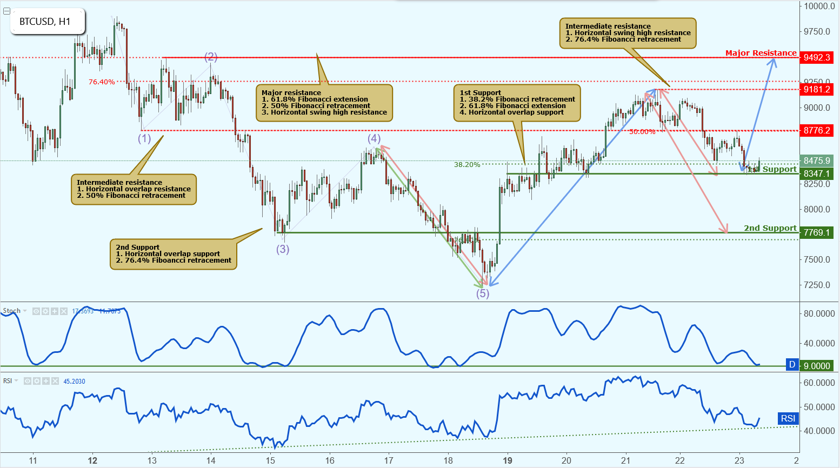Click the red 76.40% Fibonacci label

(102, 82)
